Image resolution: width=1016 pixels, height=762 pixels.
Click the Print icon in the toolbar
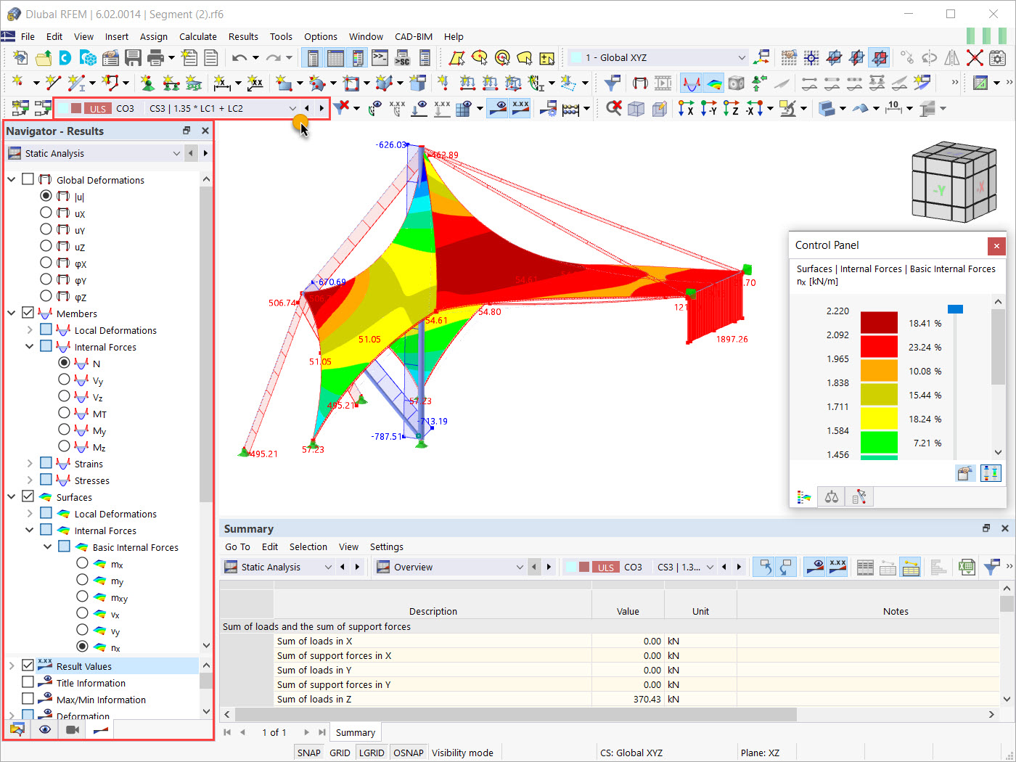(155, 57)
